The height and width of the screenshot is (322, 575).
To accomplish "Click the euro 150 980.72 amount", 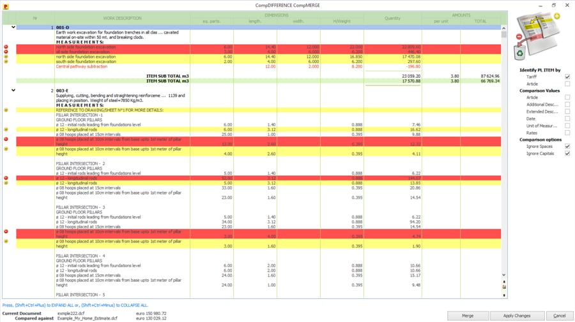I will [x=151, y=314].
